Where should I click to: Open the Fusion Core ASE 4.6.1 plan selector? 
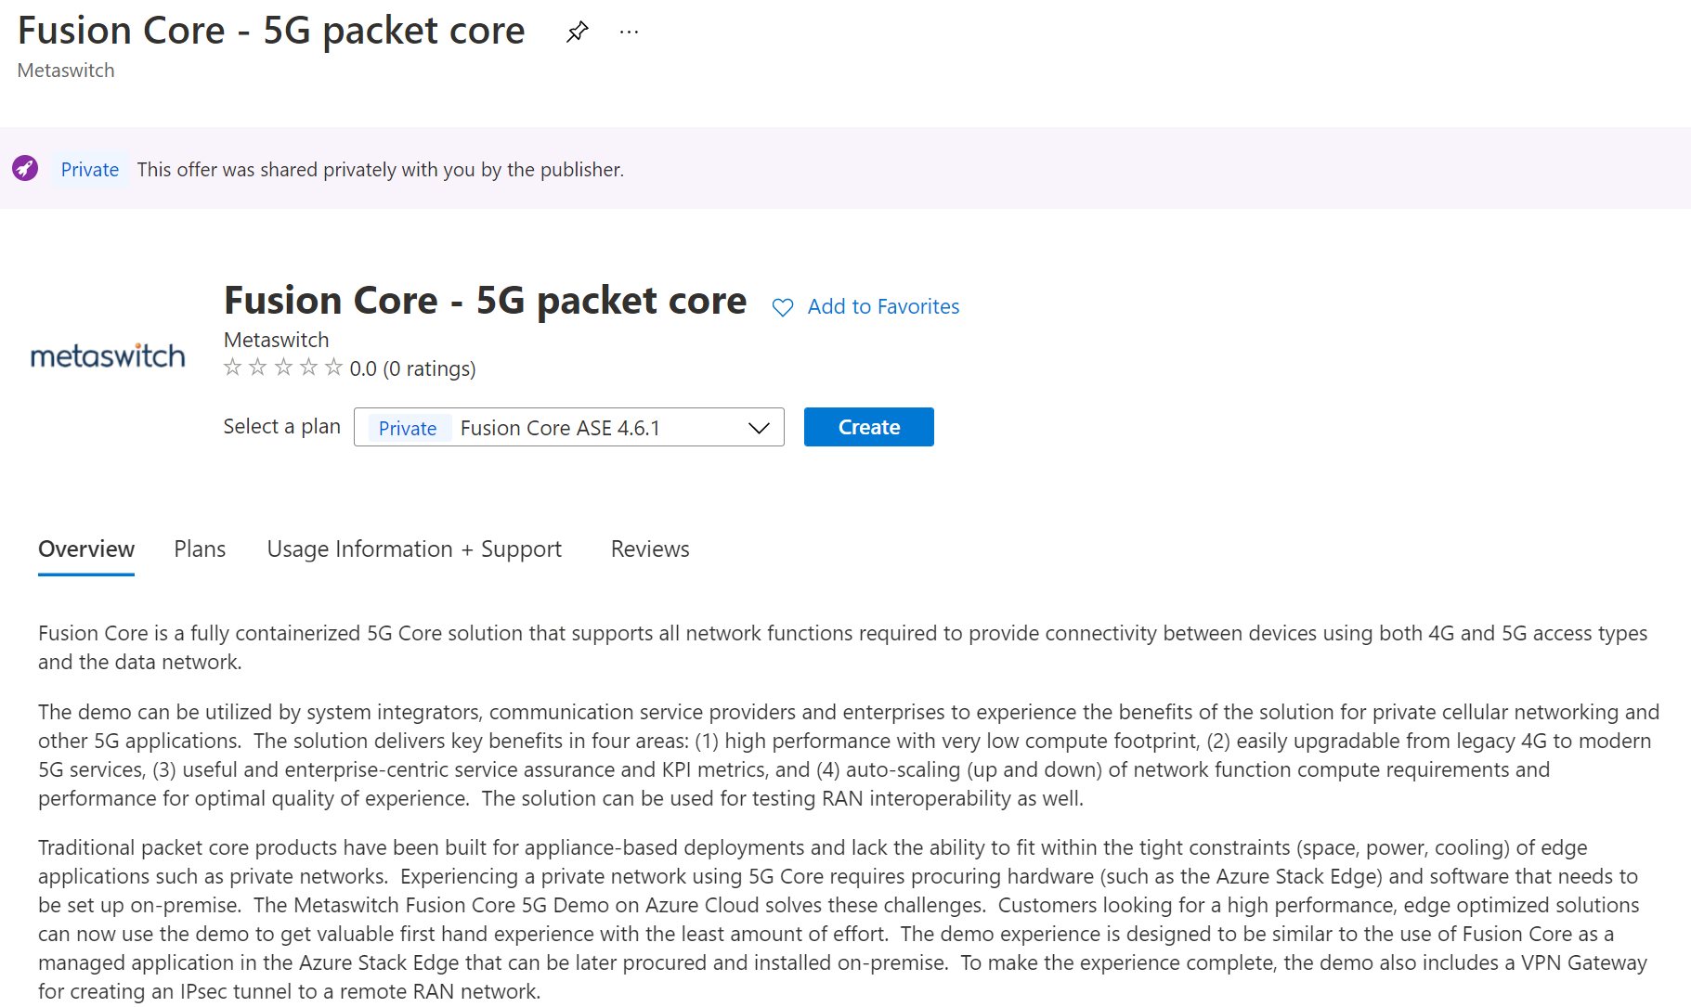tap(568, 427)
